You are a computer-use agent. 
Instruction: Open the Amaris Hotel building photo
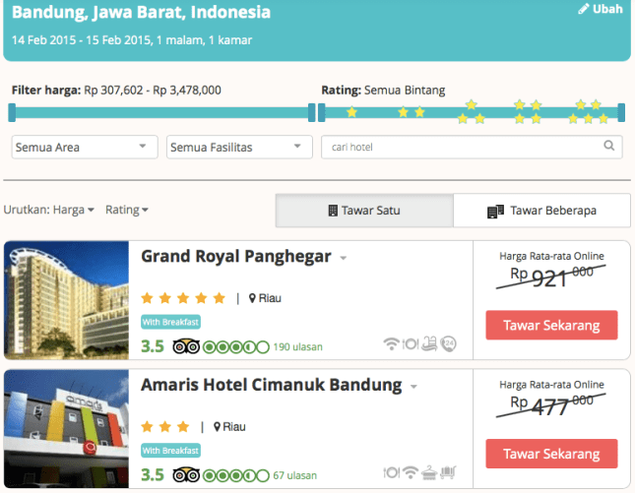(66, 429)
